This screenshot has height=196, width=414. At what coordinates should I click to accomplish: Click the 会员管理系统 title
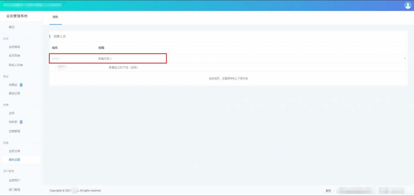(x=17, y=16)
